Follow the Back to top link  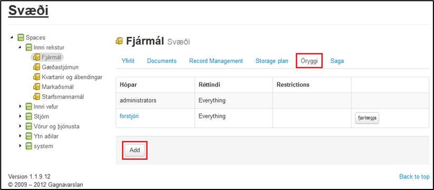[x=415, y=176]
